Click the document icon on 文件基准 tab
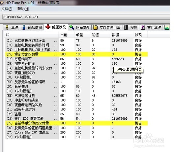The image size is (174, 152). point(143,27)
